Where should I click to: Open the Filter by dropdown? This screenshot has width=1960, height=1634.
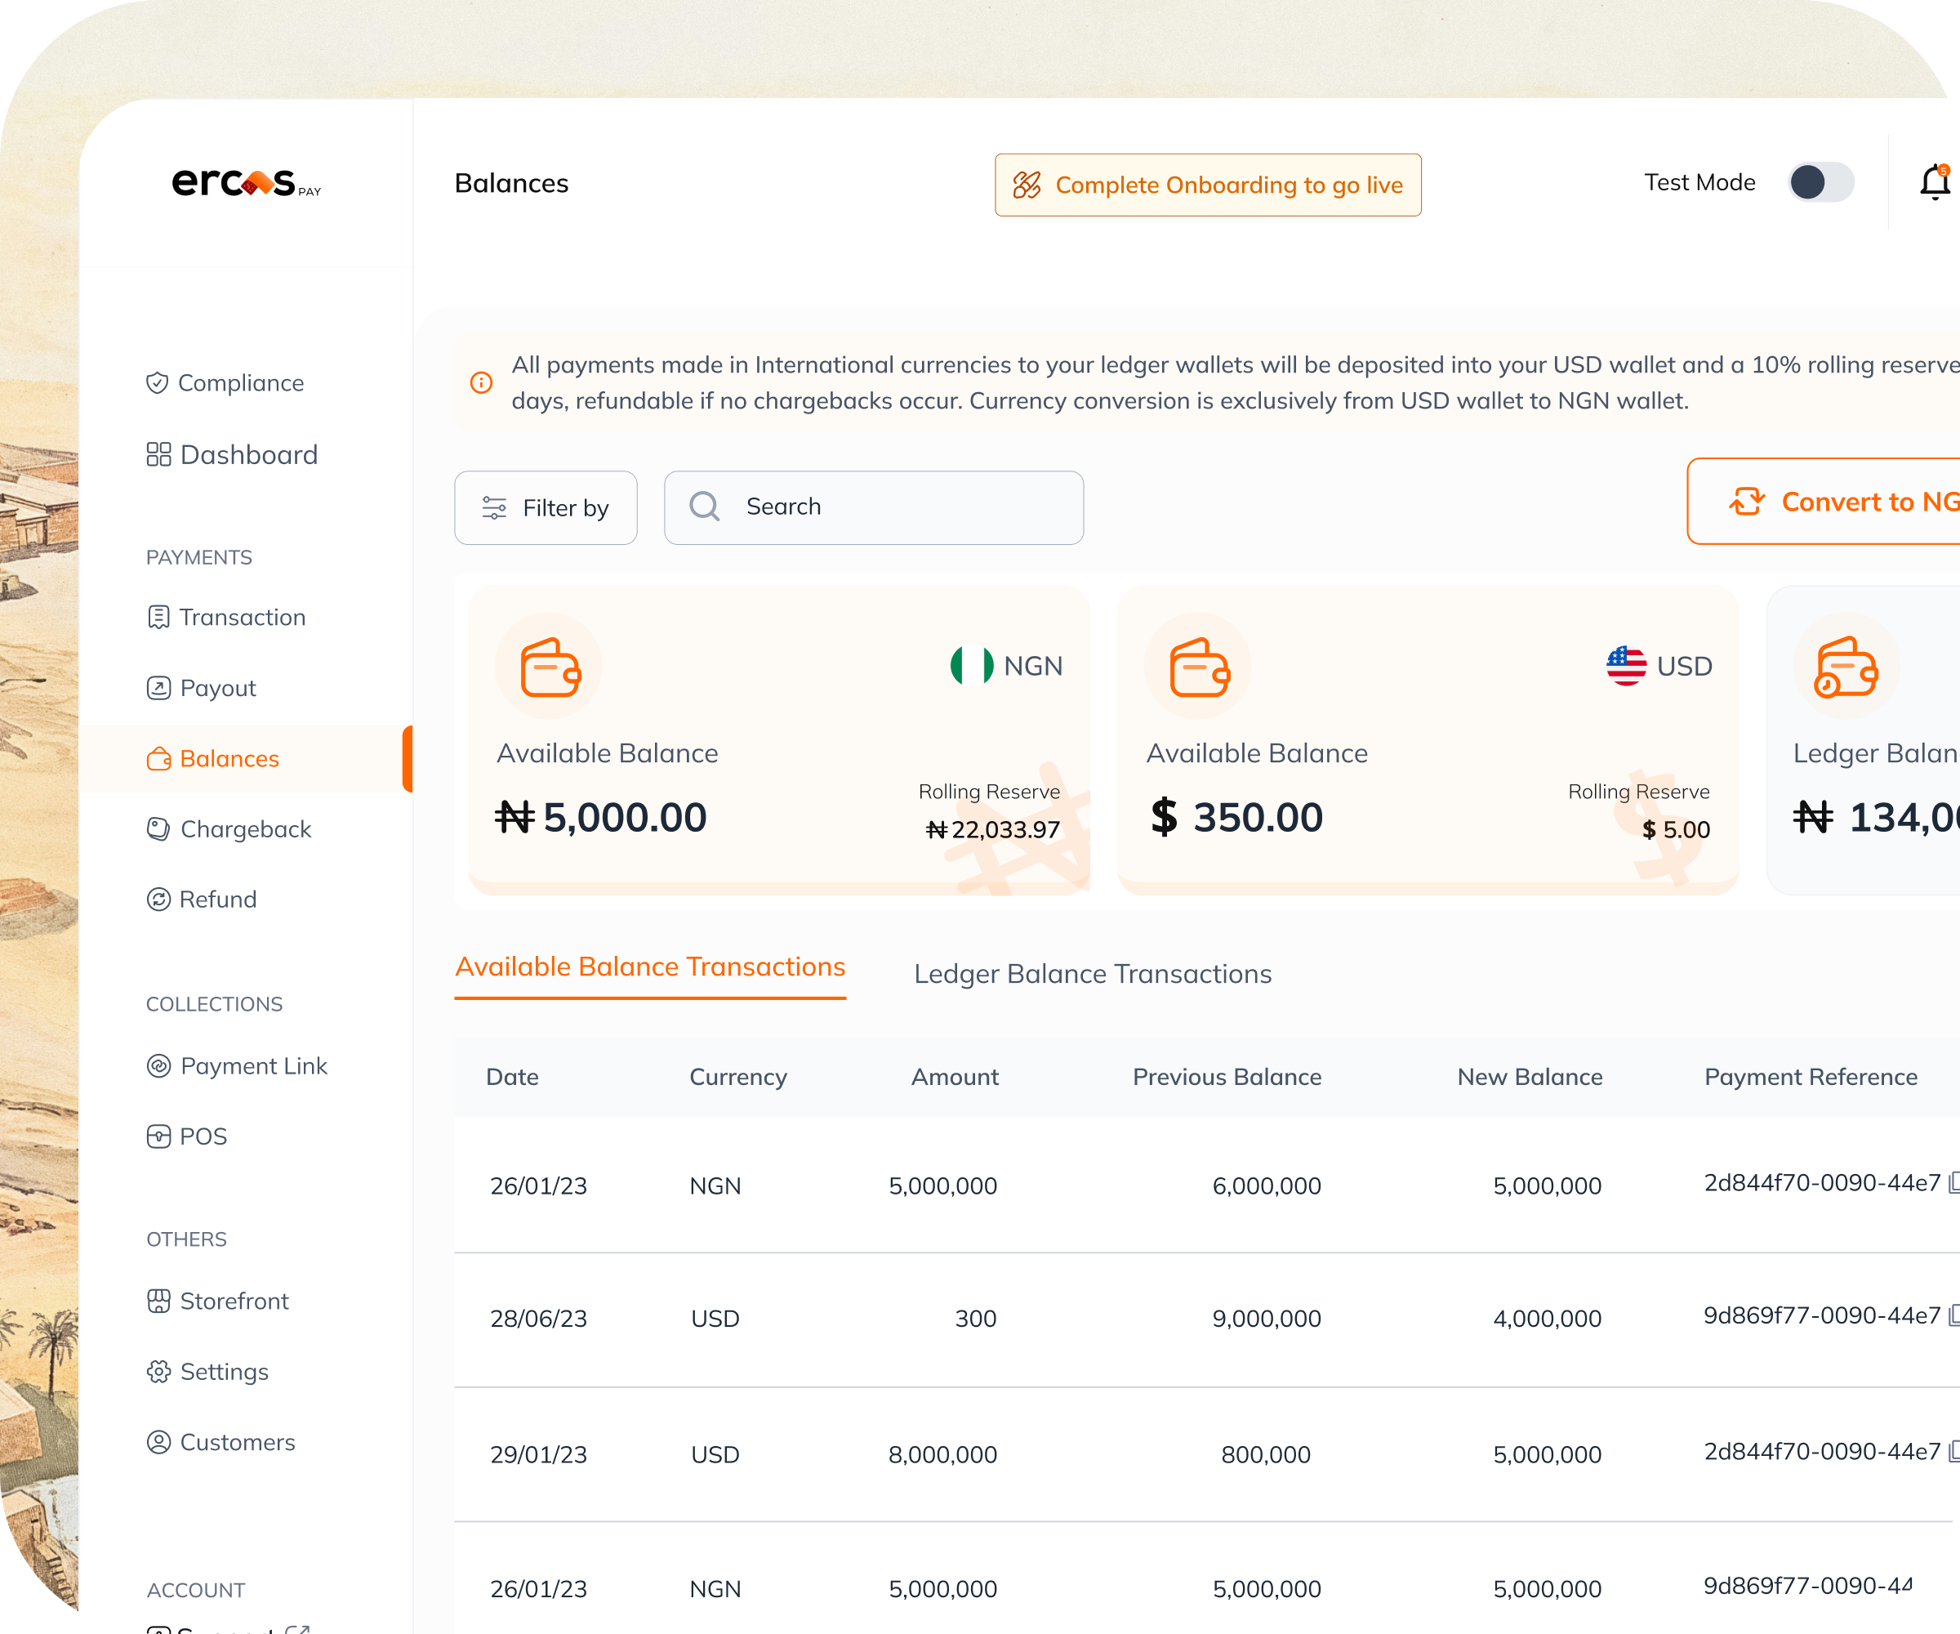point(545,508)
